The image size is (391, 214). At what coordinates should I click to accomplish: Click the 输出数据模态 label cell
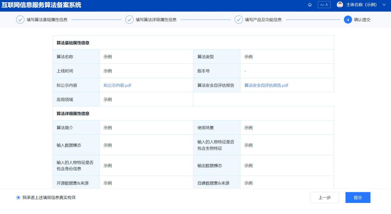point(217,166)
